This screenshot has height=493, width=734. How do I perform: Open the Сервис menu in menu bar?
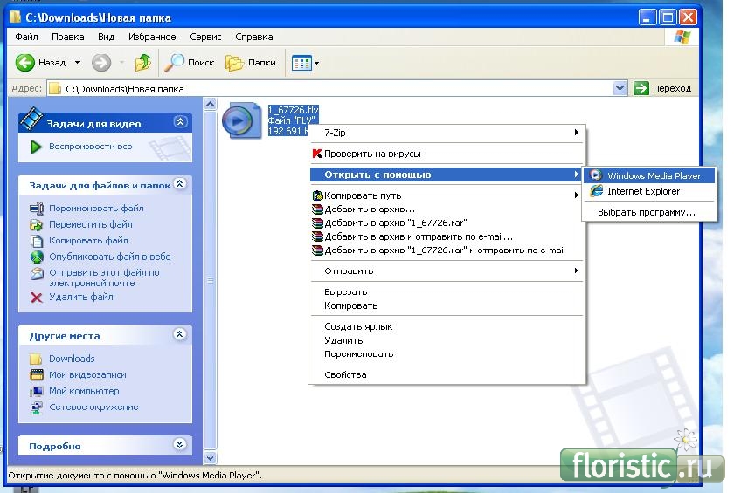coord(205,38)
